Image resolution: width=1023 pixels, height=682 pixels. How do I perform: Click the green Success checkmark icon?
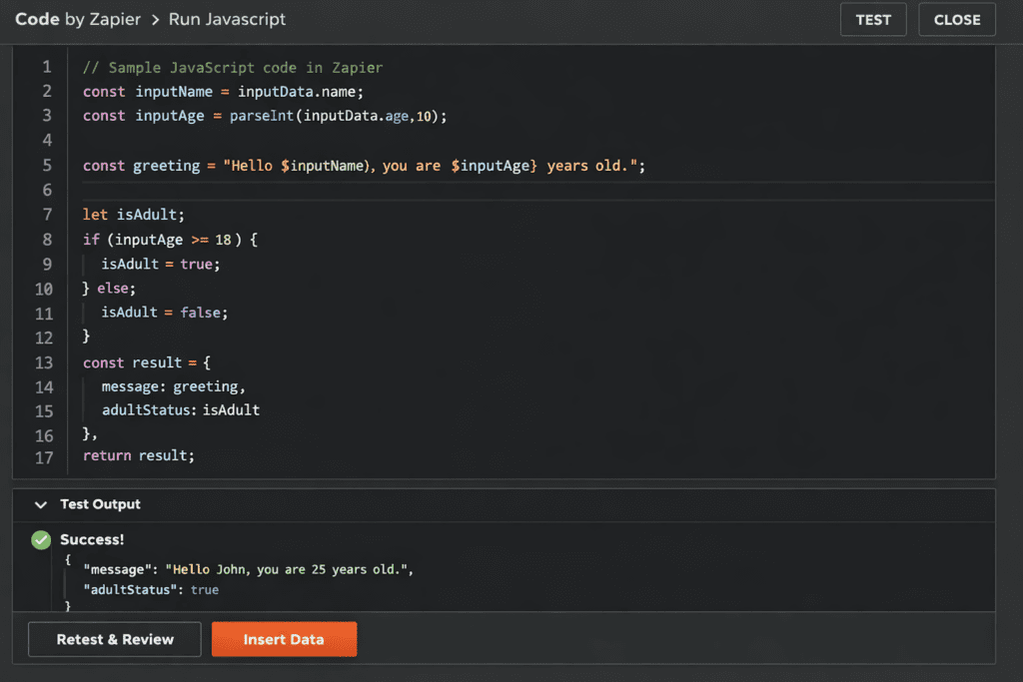pos(41,540)
